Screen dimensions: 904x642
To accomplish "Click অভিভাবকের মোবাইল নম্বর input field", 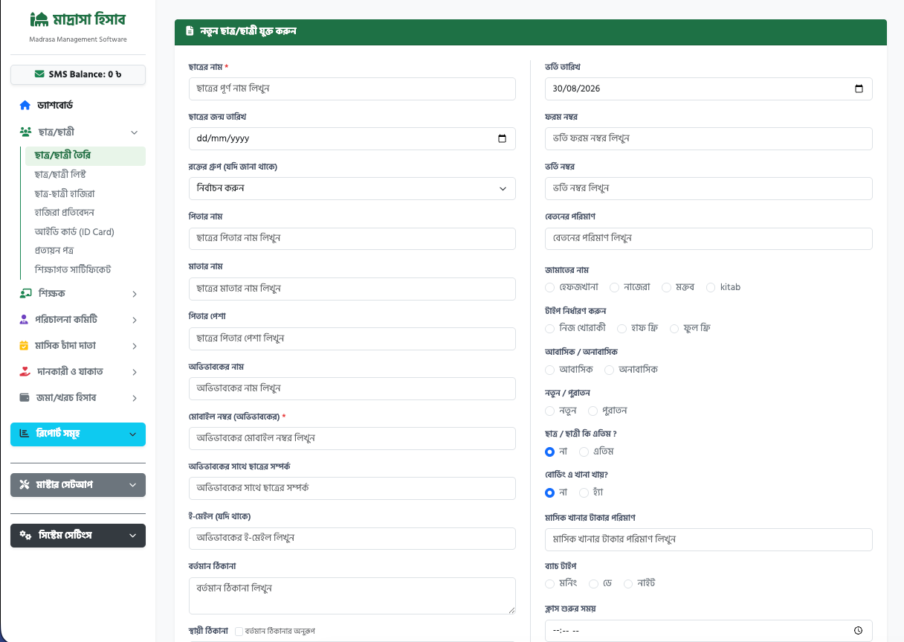I will point(352,438).
